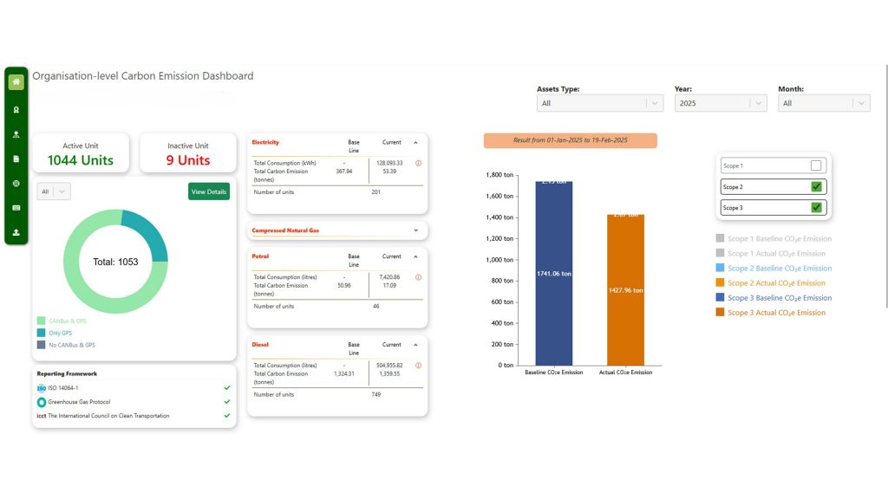Select the Month dropdown set to All
The height and width of the screenshot is (499, 888).
[x=824, y=102]
